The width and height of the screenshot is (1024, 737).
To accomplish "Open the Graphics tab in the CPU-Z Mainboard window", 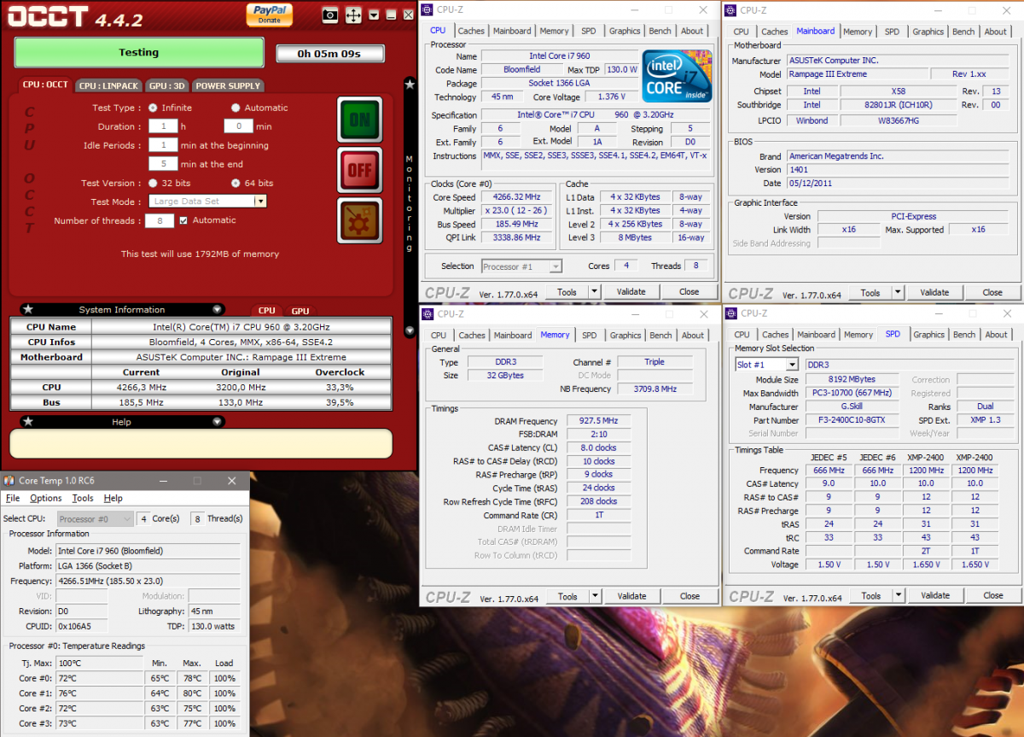I will (x=928, y=32).
